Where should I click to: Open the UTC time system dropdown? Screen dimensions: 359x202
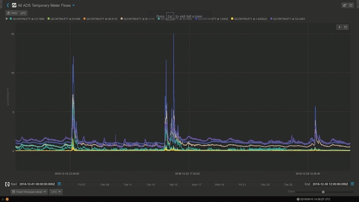[x=56, y=192]
